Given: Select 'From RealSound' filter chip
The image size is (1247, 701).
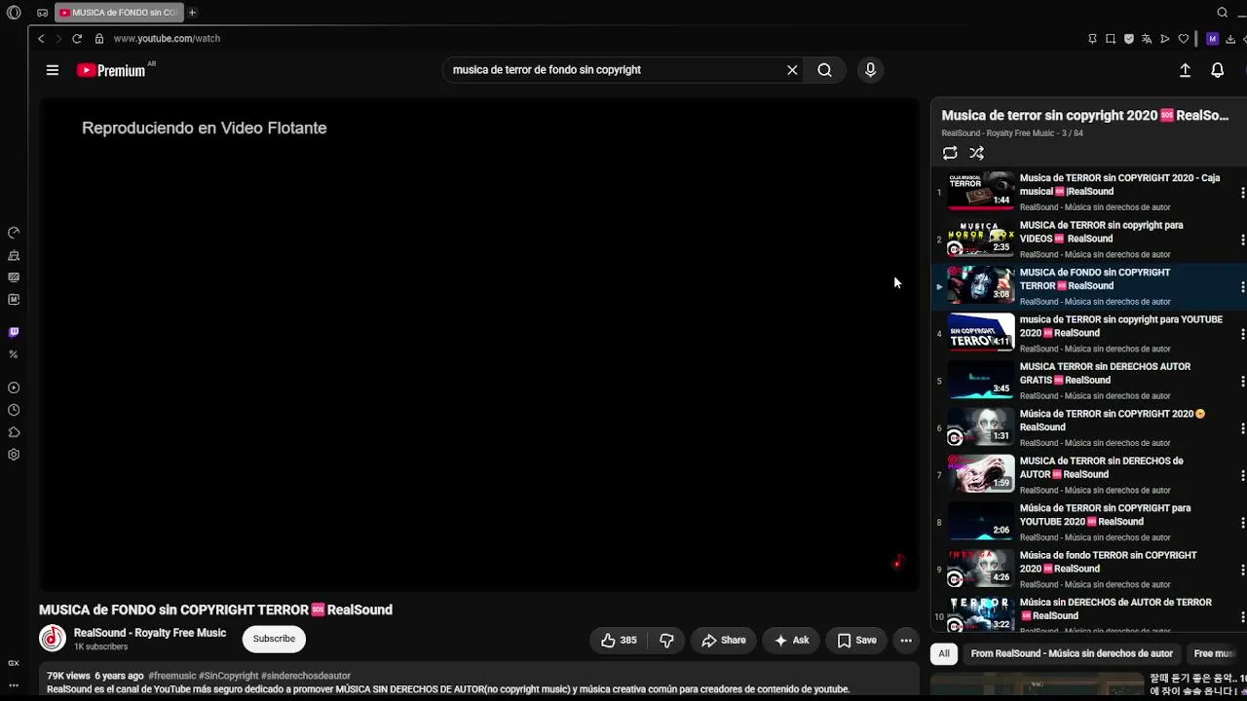Looking at the screenshot, I should [x=1072, y=653].
